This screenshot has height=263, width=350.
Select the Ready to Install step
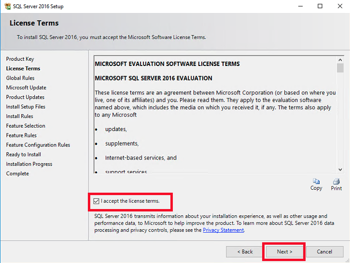tap(23, 155)
